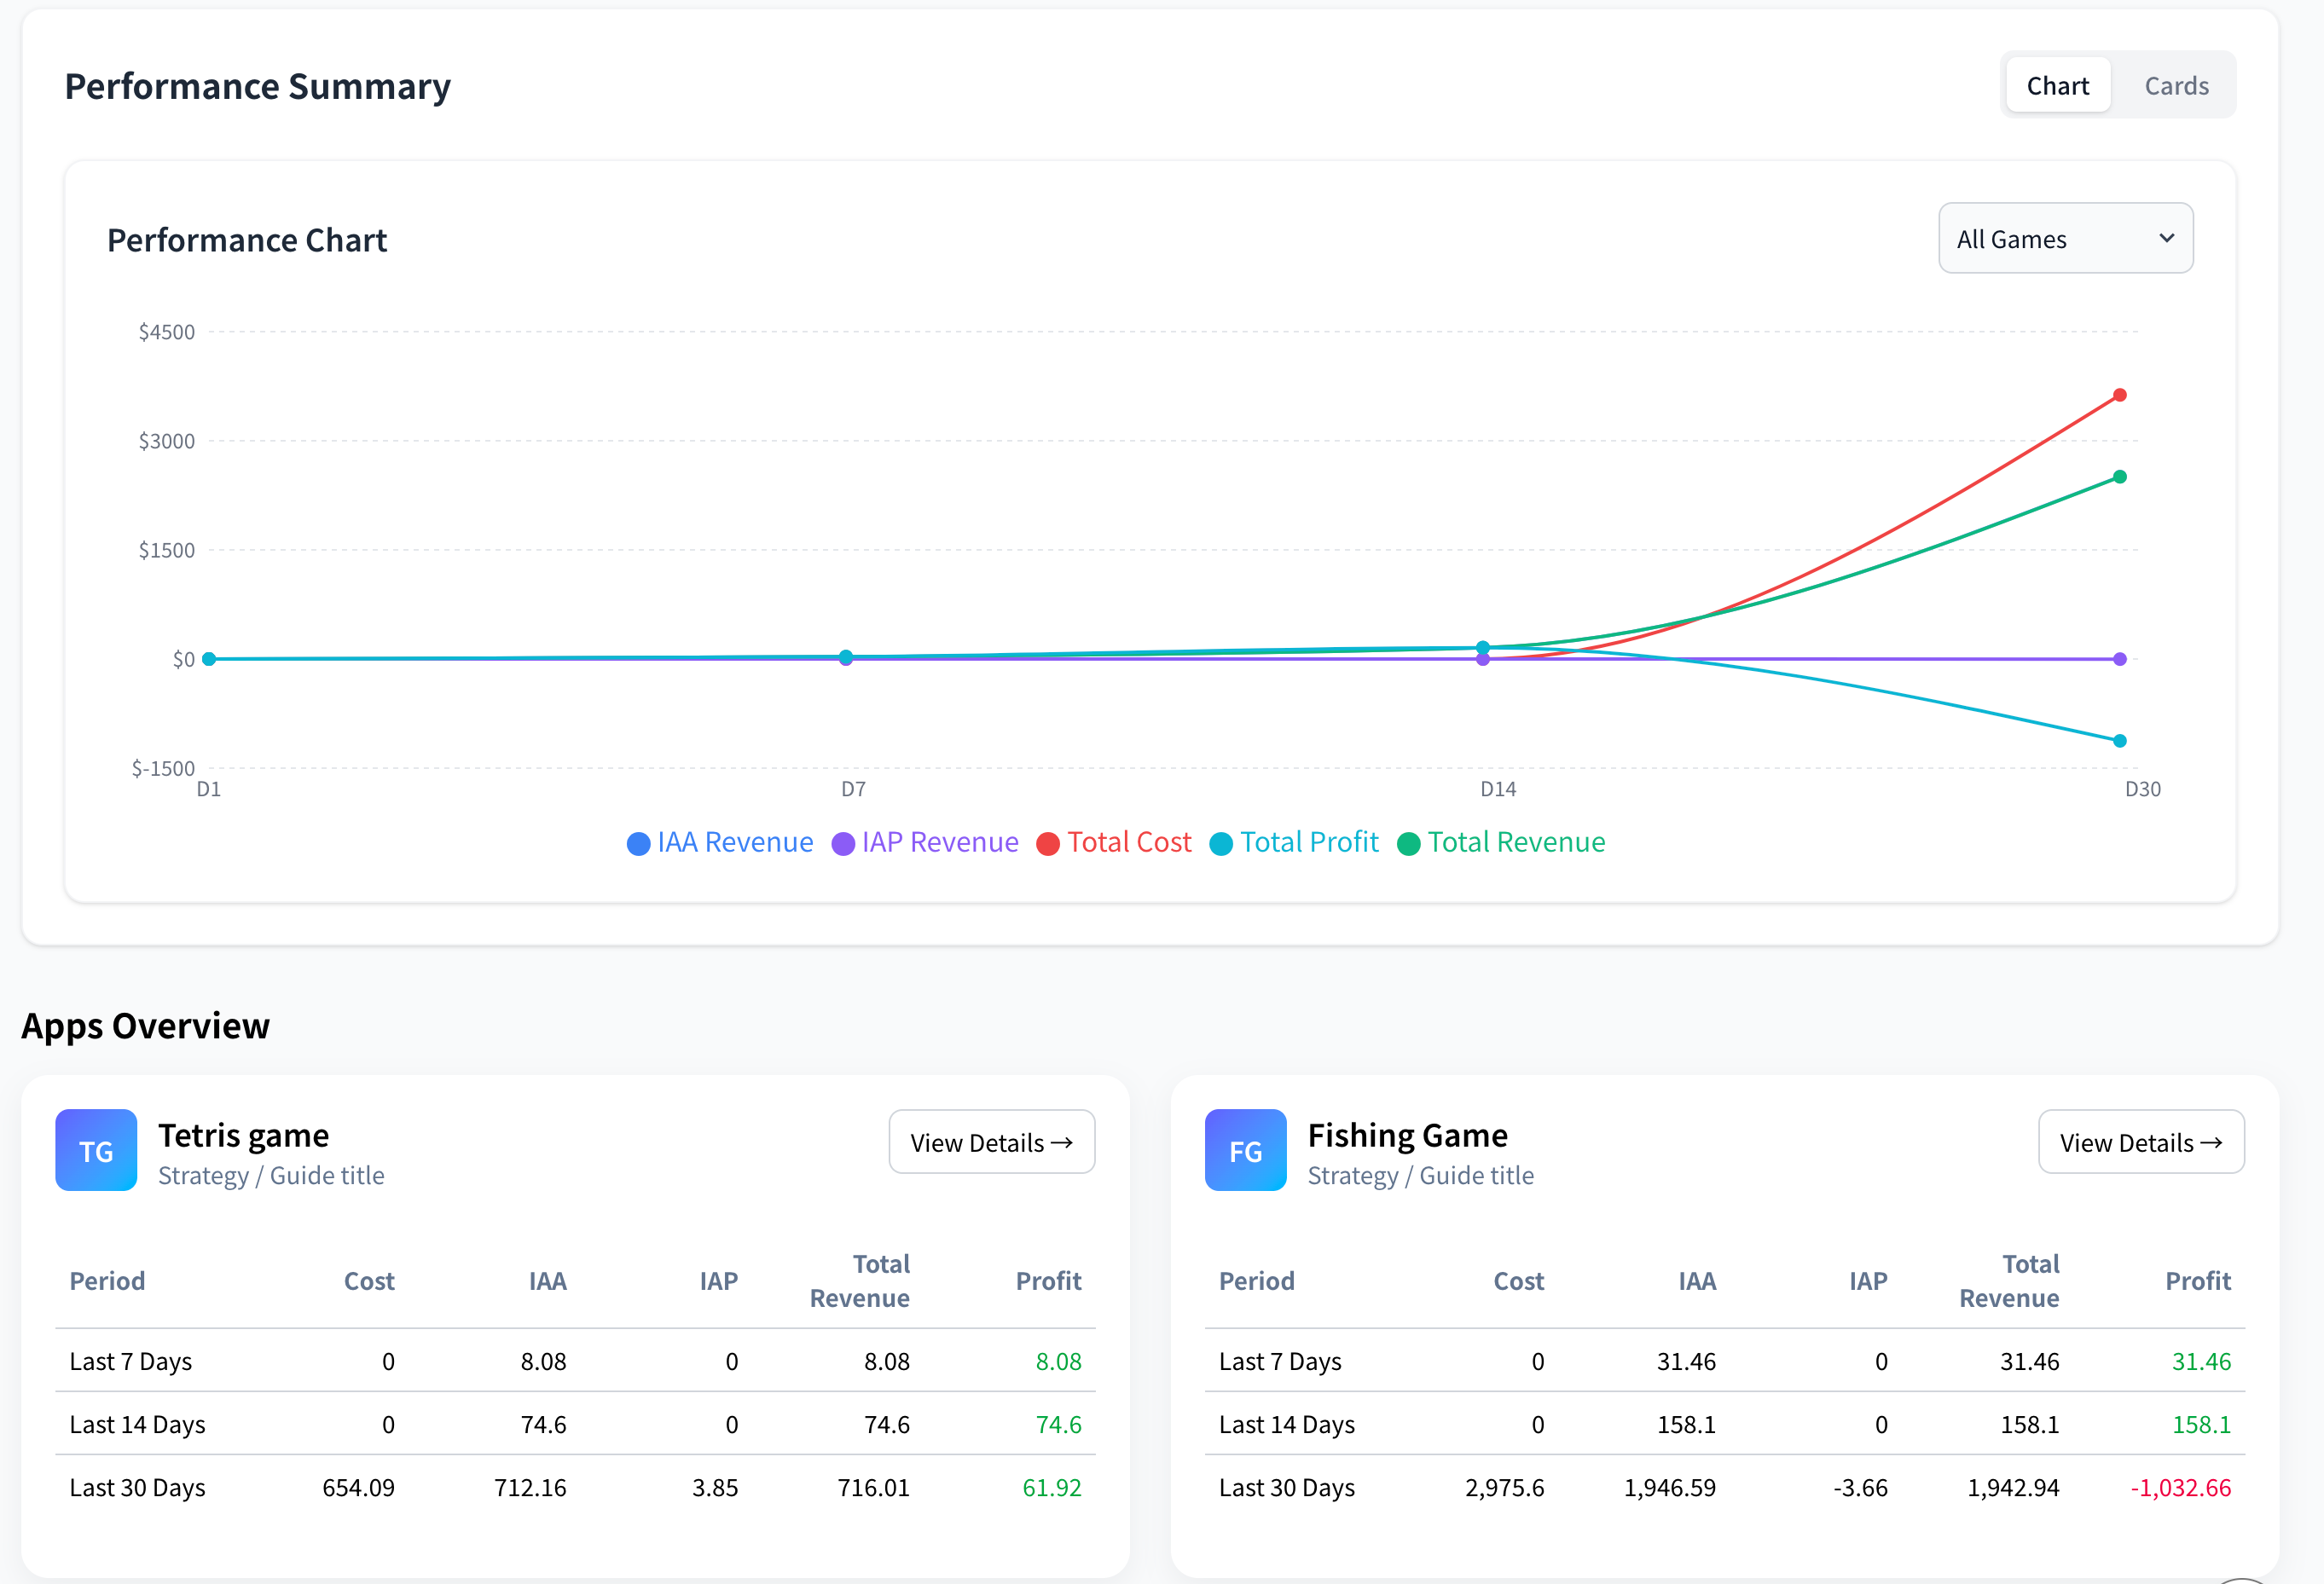The height and width of the screenshot is (1584, 2324).
Task: Toggle Total Cost legend series
Action: (1114, 842)
